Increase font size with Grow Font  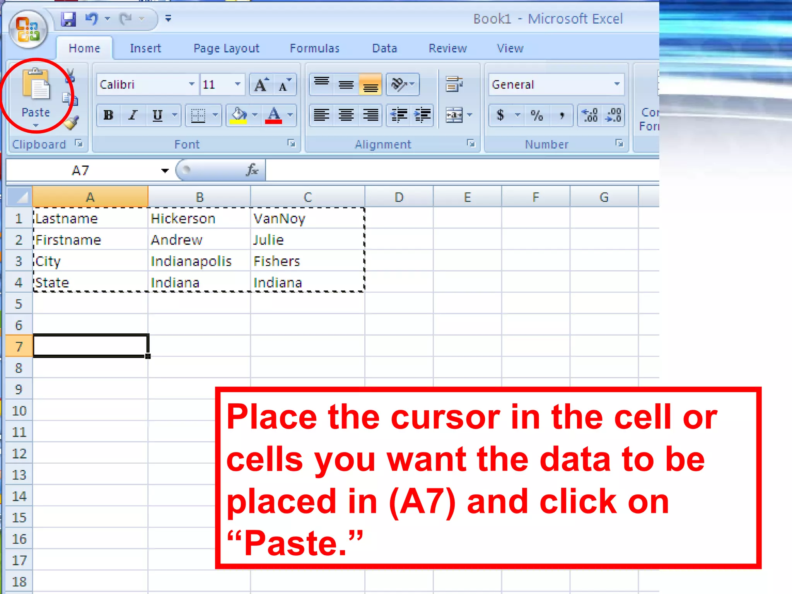(x=261, y=84)
